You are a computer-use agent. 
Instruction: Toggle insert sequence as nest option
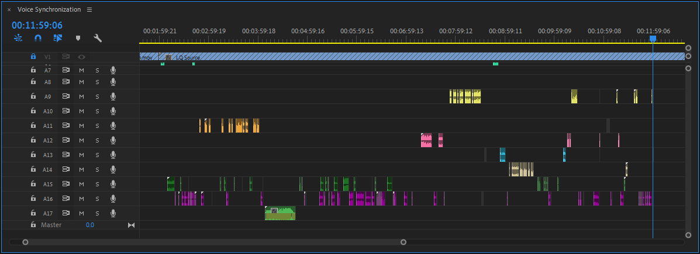click(x=18, y=39)
